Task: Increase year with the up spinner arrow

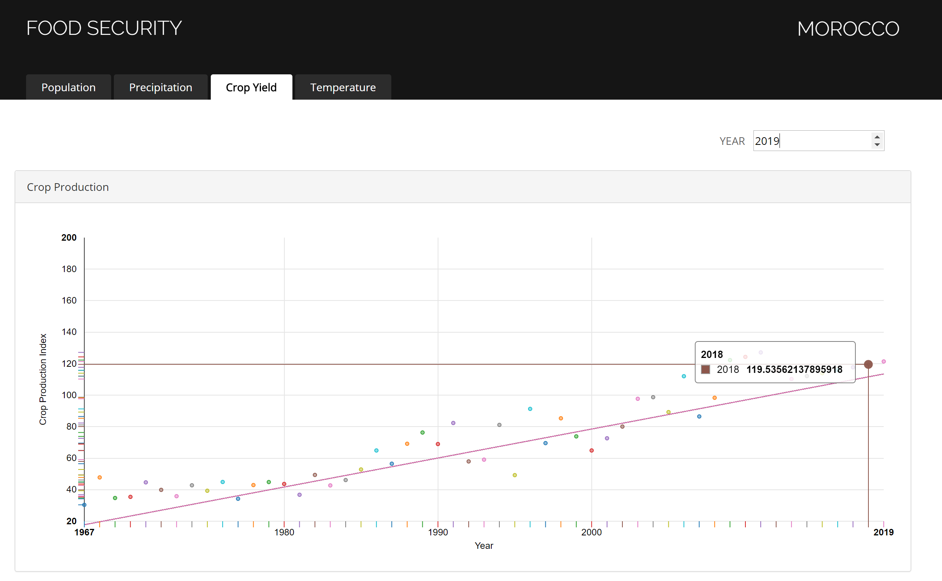Action: 877,137
